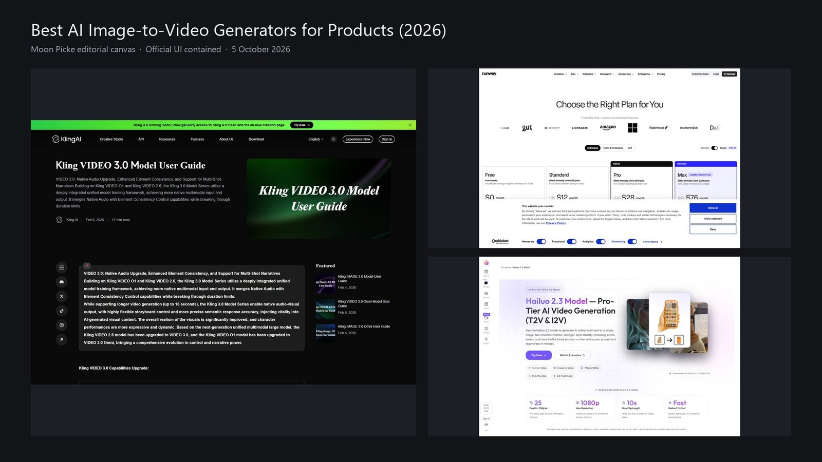
Task: Open the Privacy Policy link
Action: pos(556,223)
